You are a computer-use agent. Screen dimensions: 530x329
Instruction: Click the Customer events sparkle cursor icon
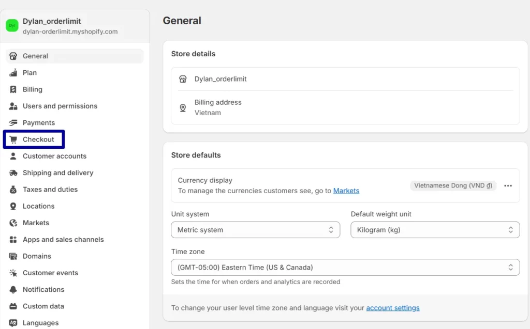[13, 273]
